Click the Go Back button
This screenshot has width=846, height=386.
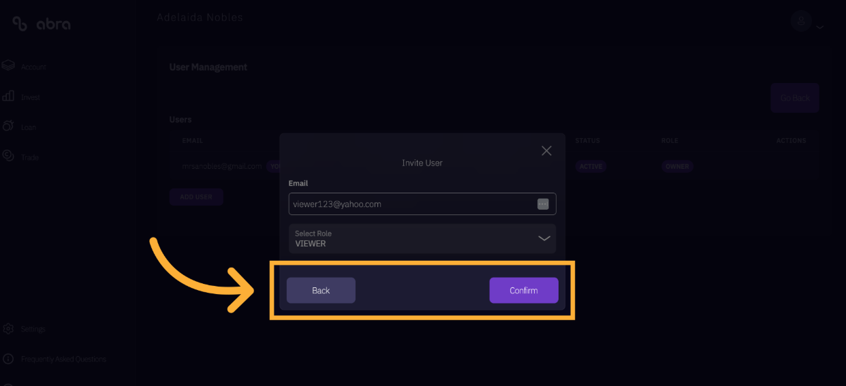click(795, 98)
